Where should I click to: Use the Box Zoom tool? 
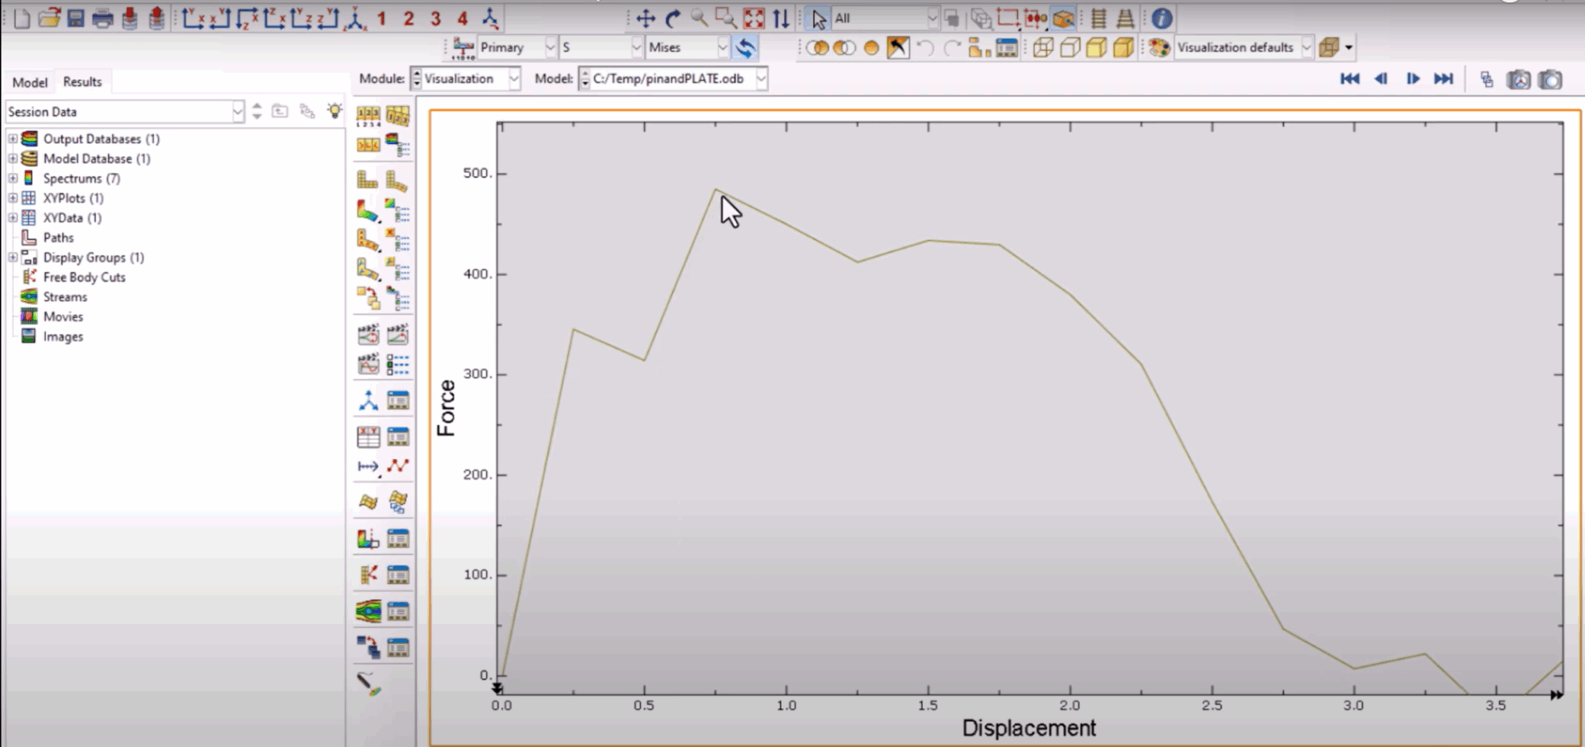click(726, 18)
